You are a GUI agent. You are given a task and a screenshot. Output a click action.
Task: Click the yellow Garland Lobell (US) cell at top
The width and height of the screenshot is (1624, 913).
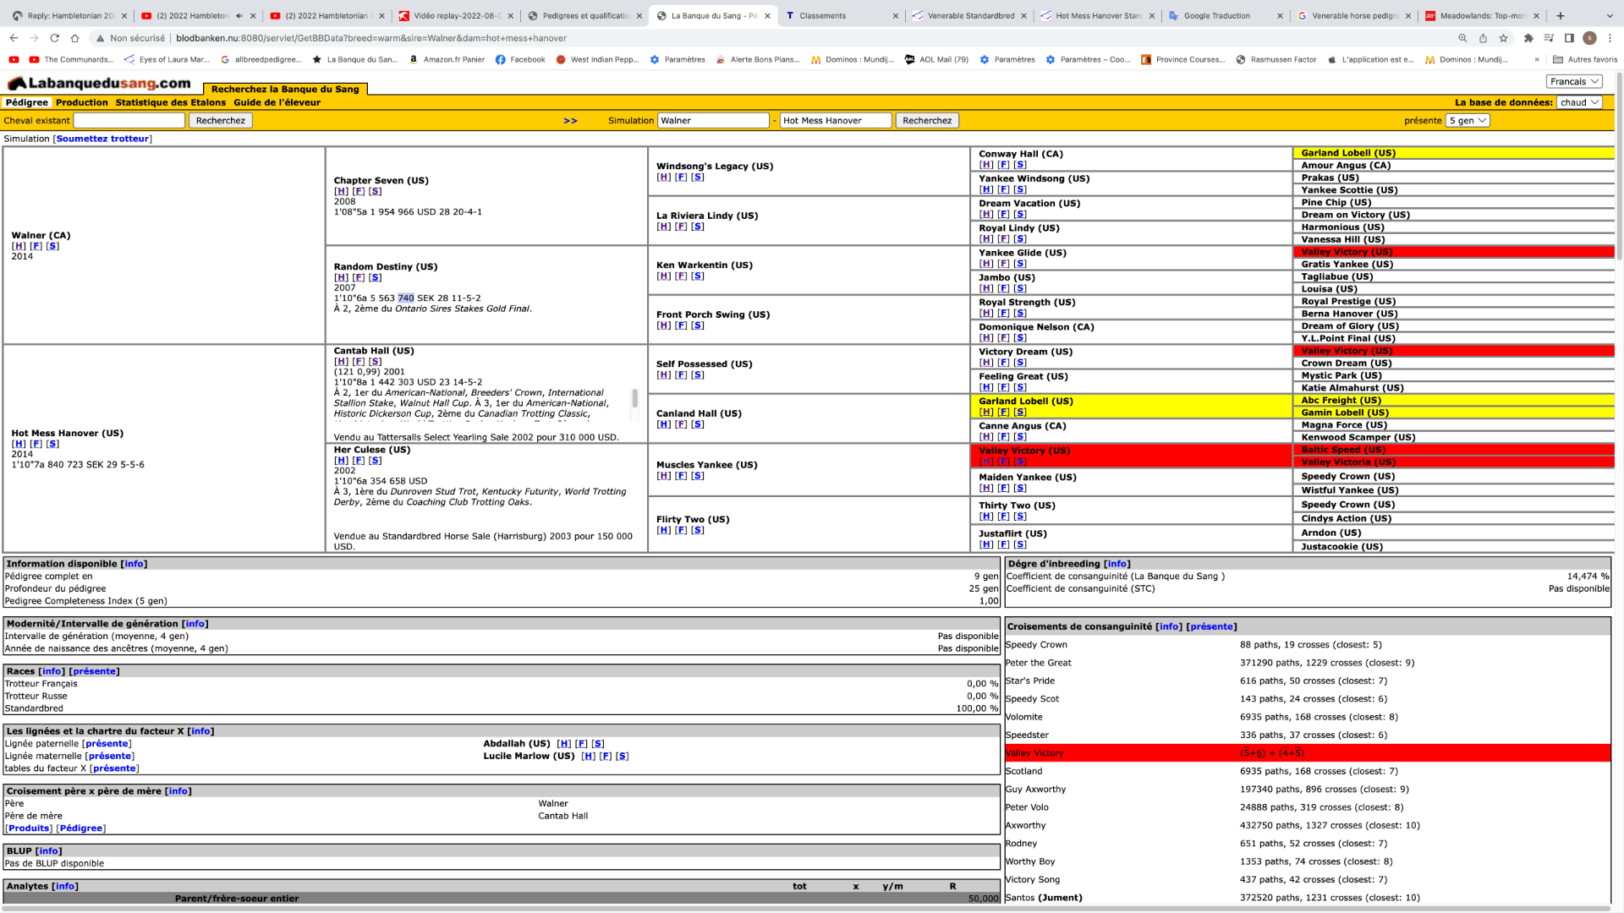click(x=1453, y=153)
